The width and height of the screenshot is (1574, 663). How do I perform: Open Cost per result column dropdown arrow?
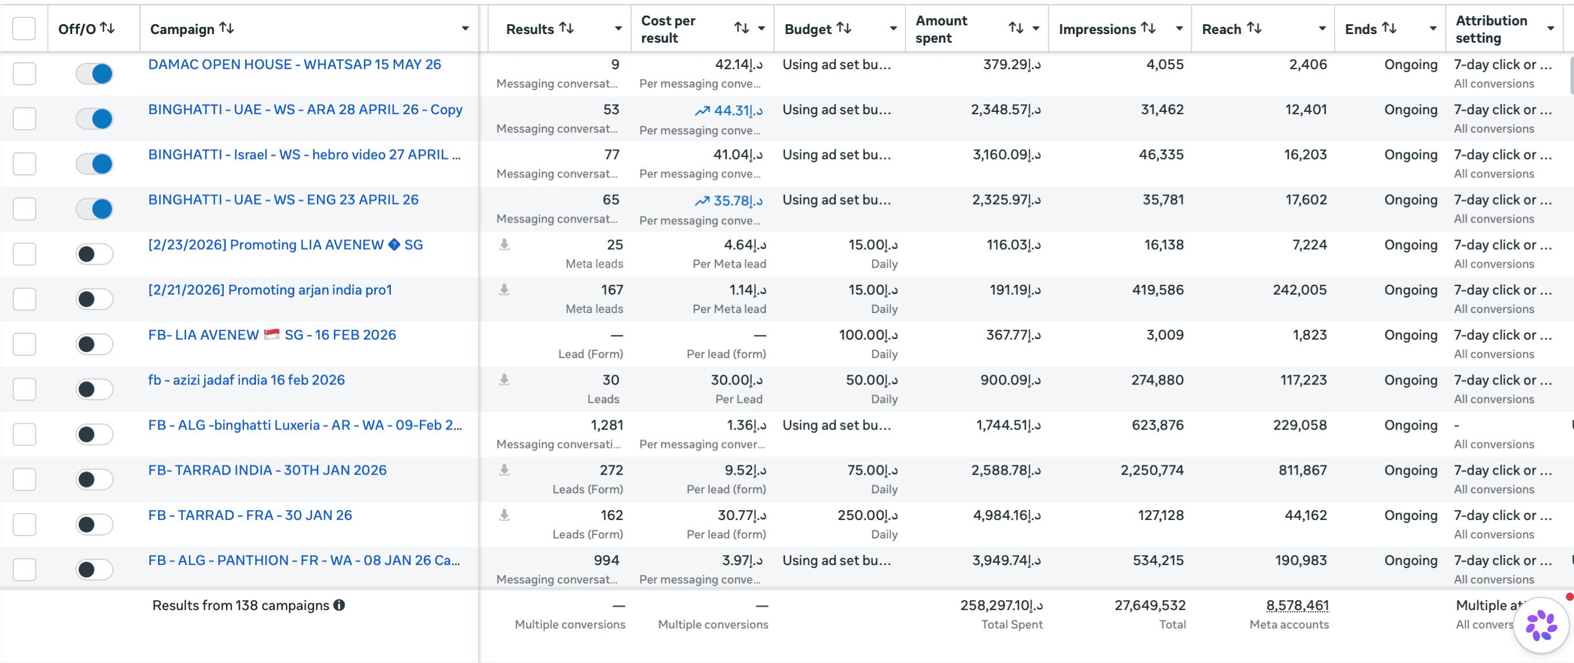761,29
